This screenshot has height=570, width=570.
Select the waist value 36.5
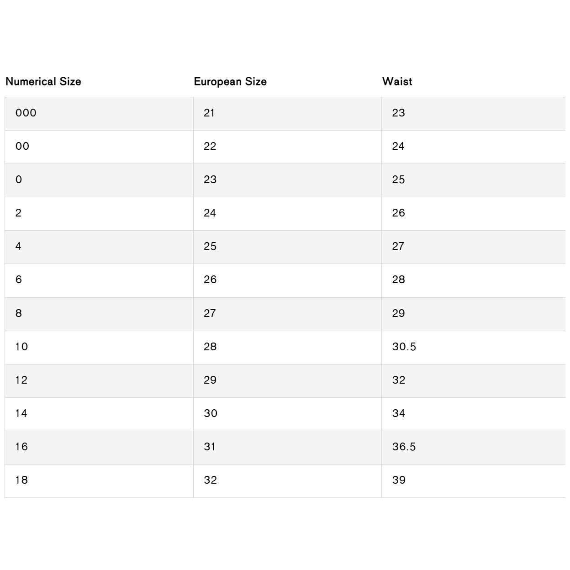pyautogui.click(x=404, y=447)
